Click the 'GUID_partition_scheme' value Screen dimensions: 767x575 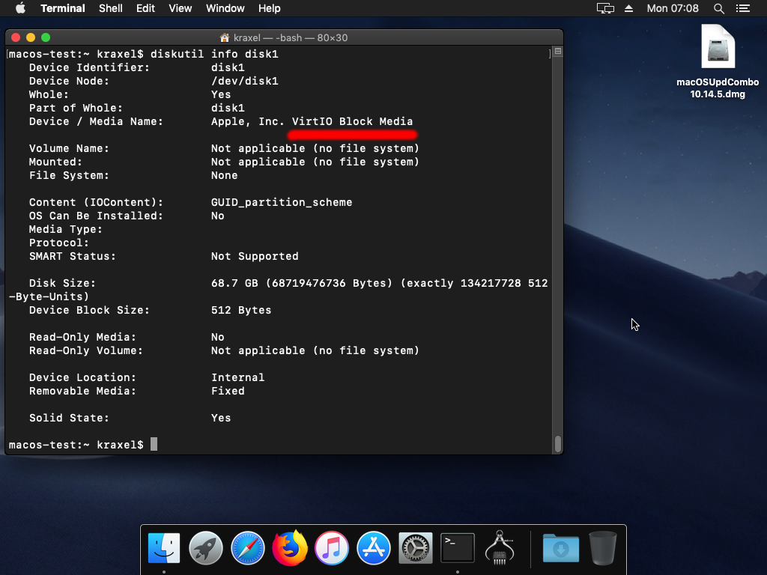282,202
